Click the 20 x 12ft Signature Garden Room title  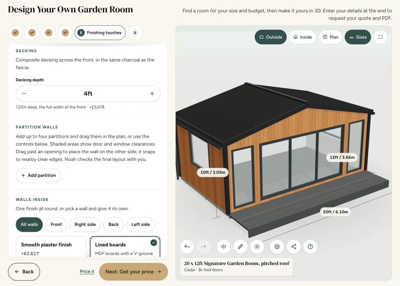point(237,263)
